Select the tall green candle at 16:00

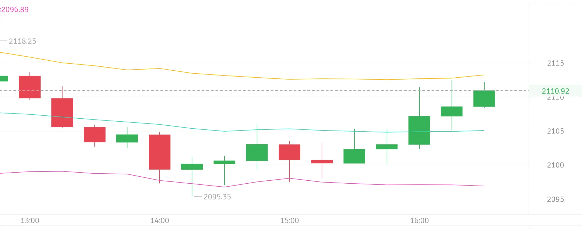[419, 130]
